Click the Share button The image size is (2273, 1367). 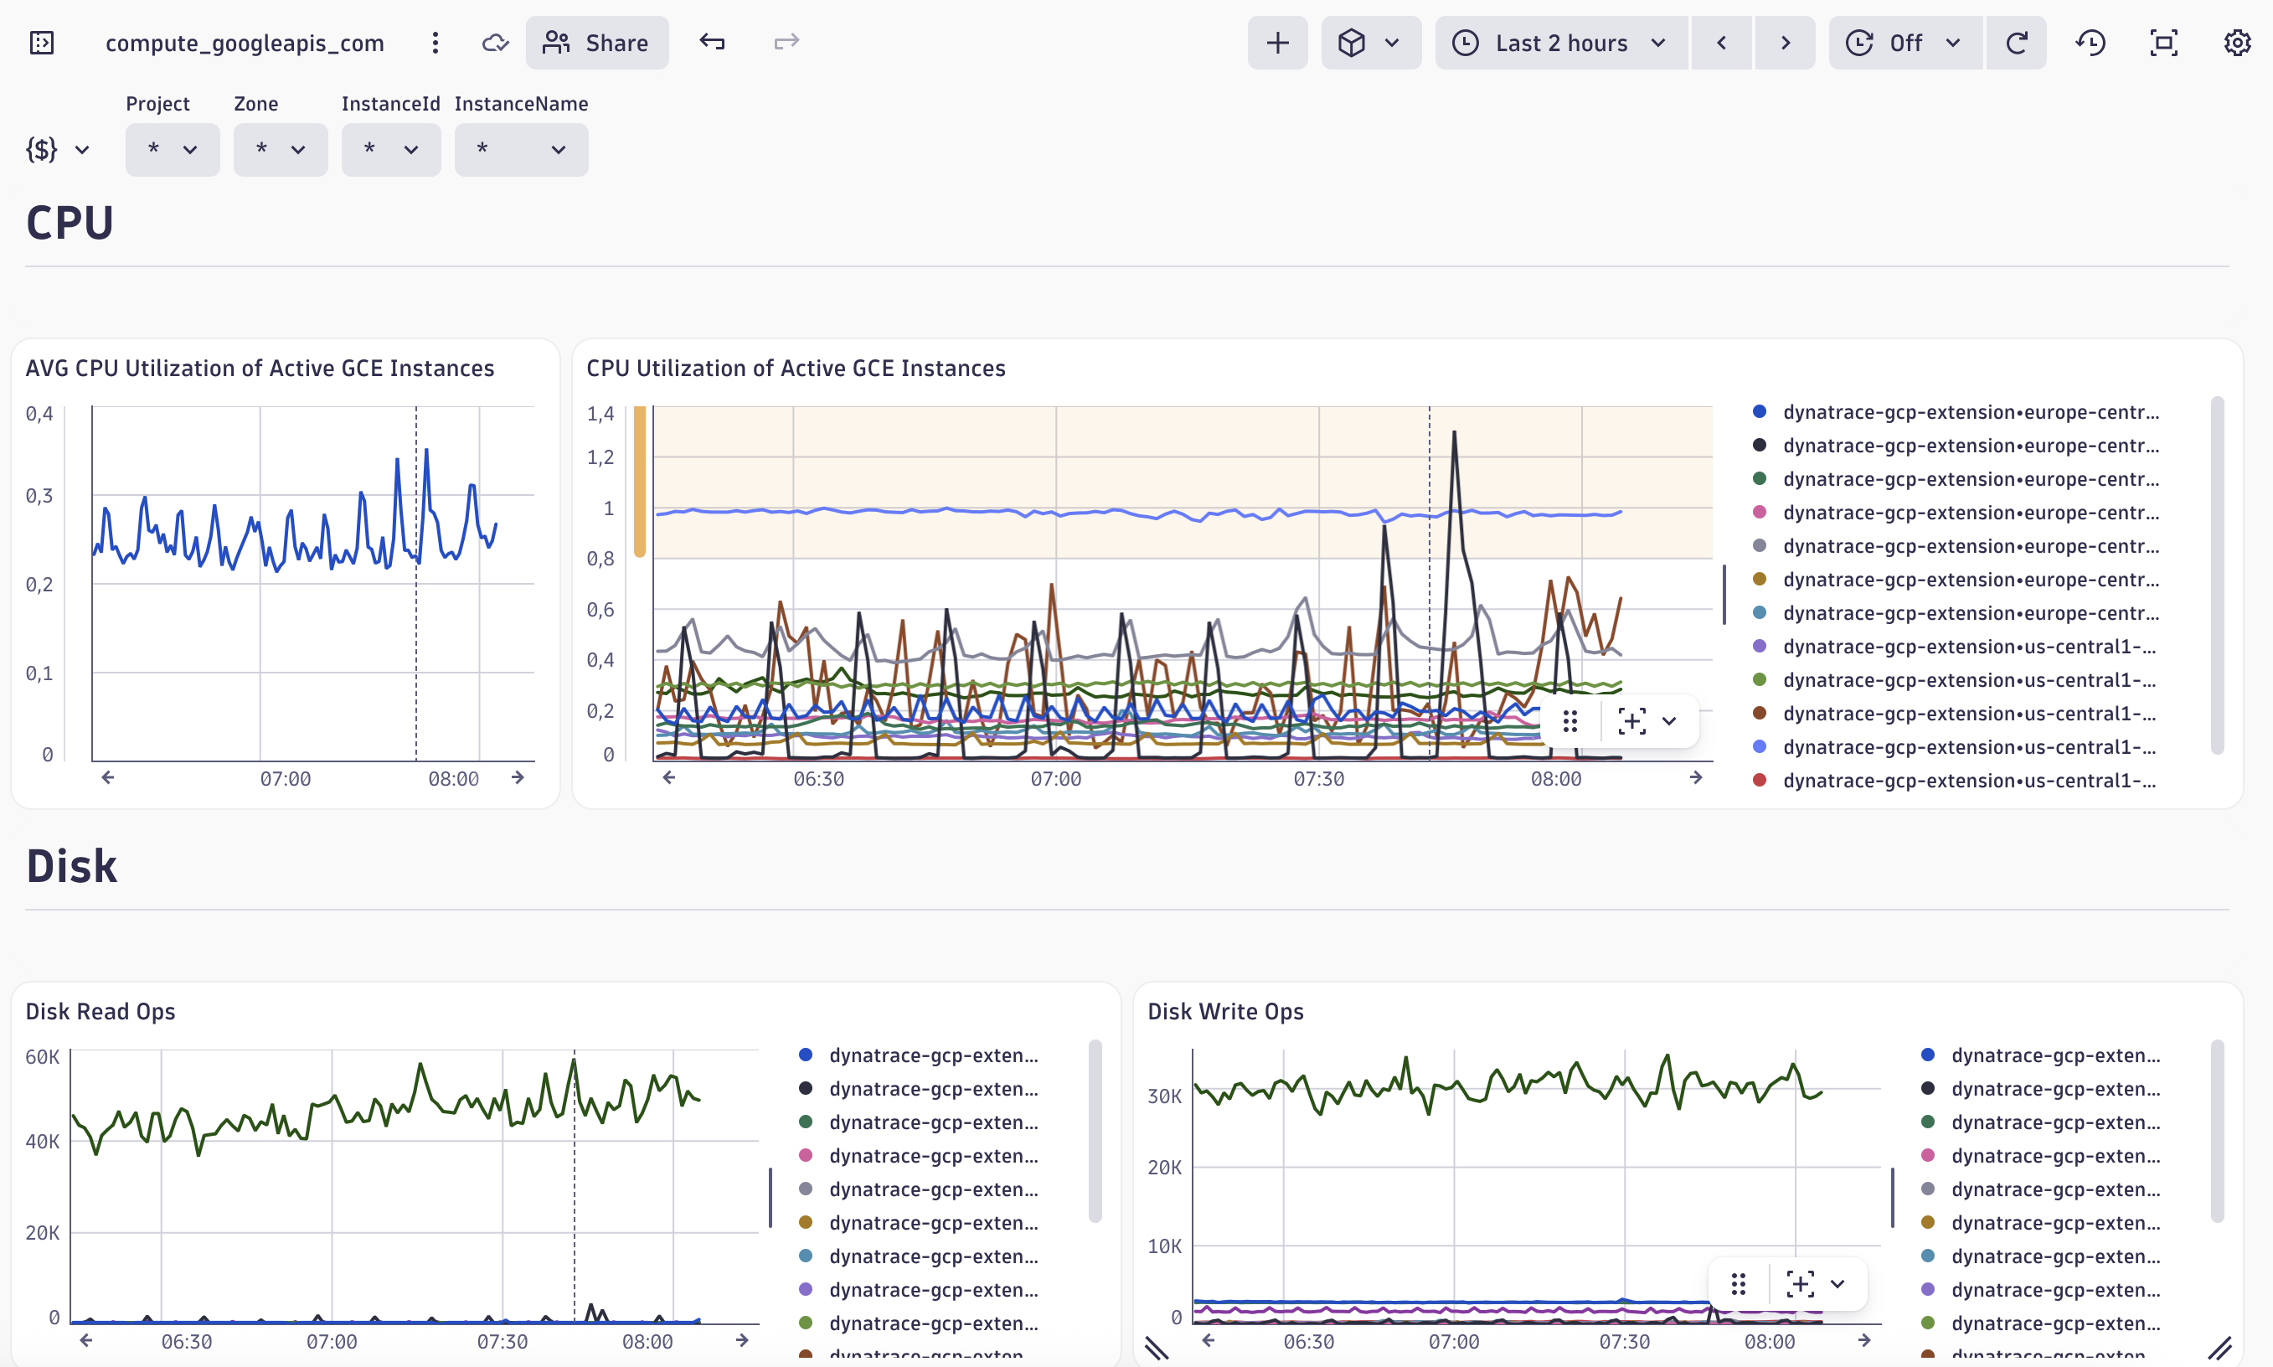pyautogui.click(x=597, y=43)
